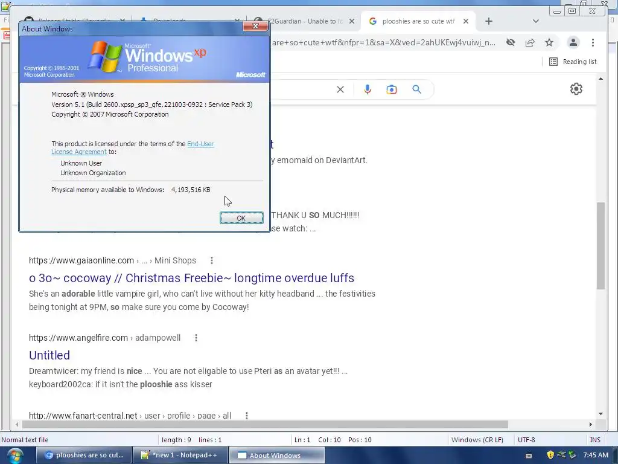618x464 pixels.
Task: Click Normal text file status entry
Action: [25, 440]
